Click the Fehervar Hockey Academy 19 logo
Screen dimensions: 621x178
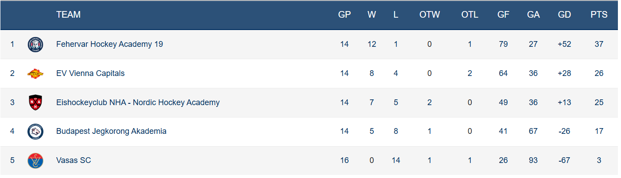tap(35, 44)
